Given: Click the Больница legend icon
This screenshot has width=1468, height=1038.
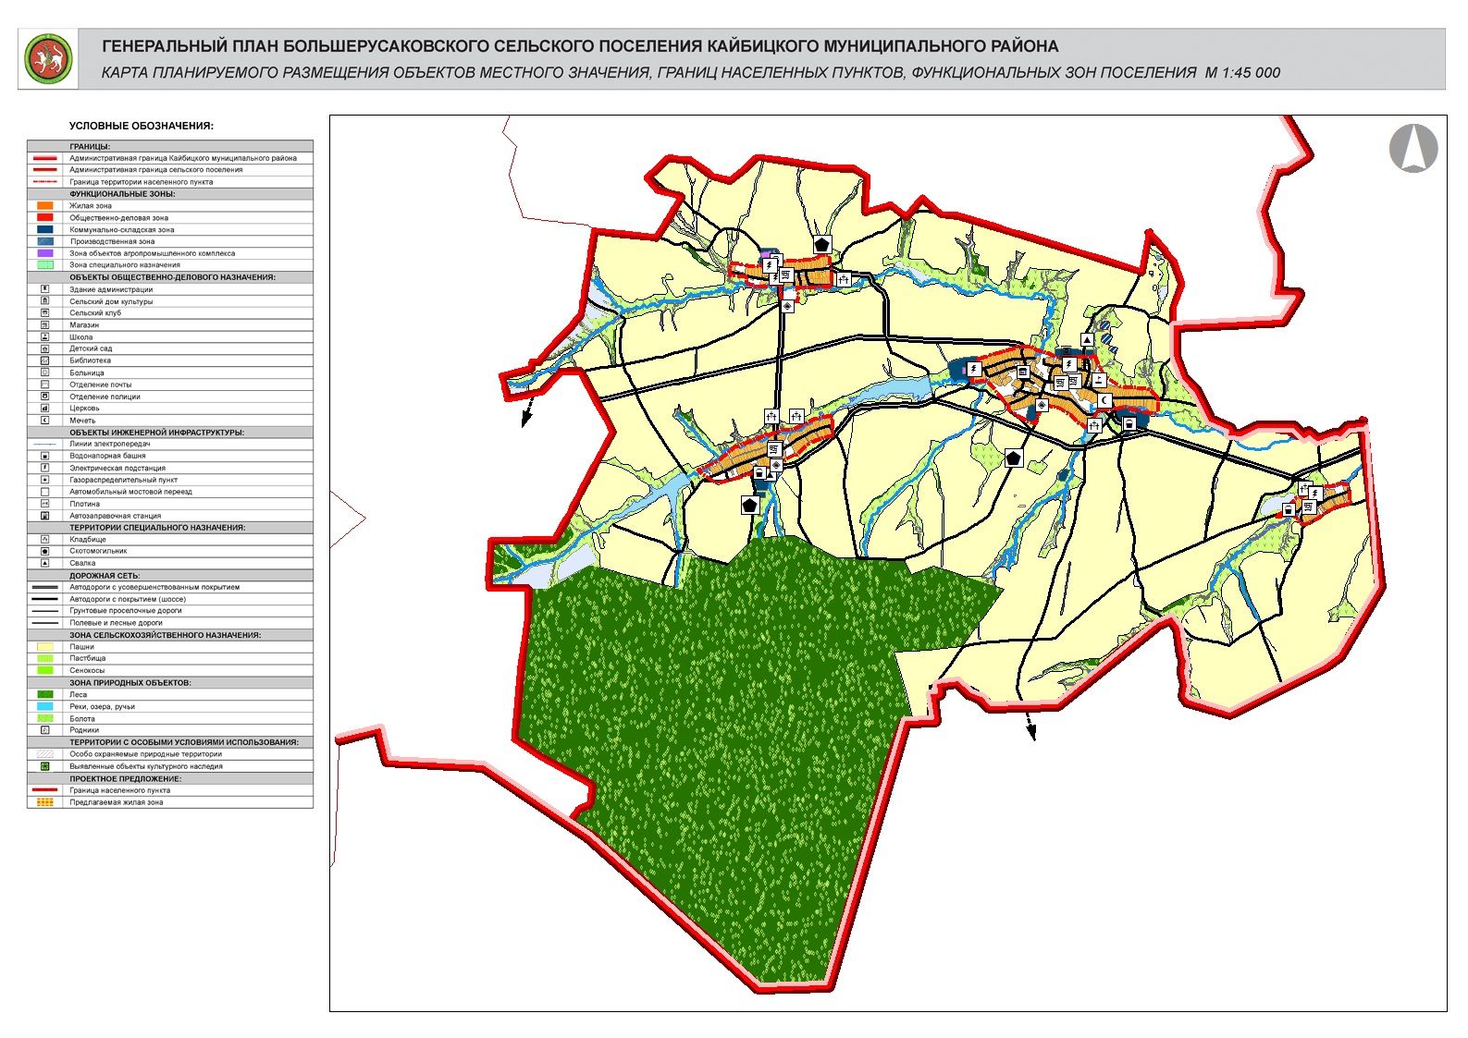Looking at the screenshot, I should (x=44, y=372).
